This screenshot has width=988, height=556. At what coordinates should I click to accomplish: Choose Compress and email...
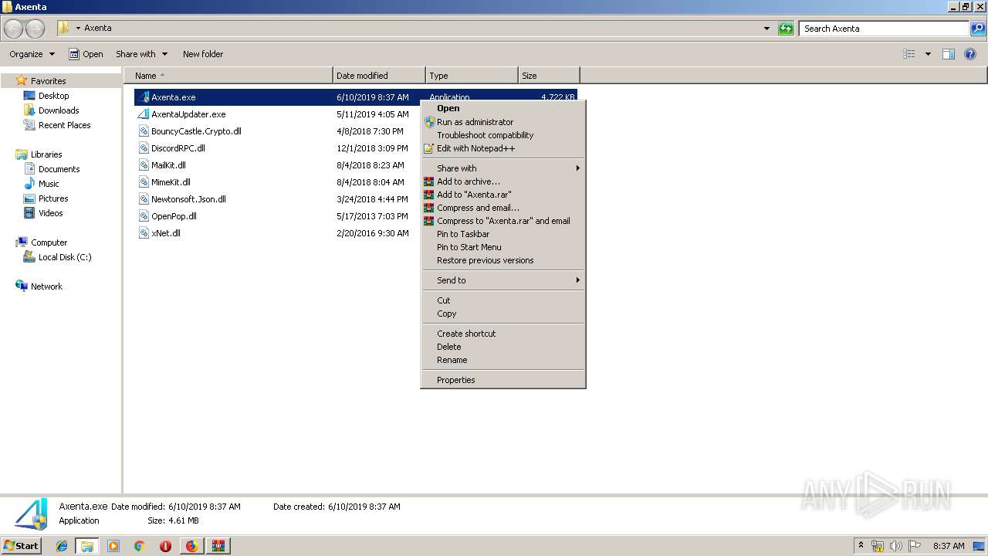(x=503, y=208)
